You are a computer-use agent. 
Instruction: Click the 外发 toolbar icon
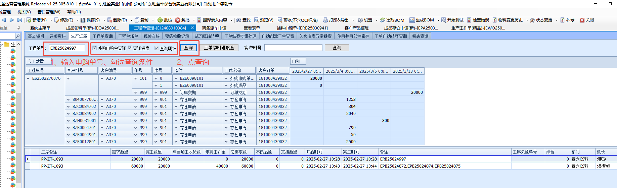pyautogui.click(x=563, y=20)
